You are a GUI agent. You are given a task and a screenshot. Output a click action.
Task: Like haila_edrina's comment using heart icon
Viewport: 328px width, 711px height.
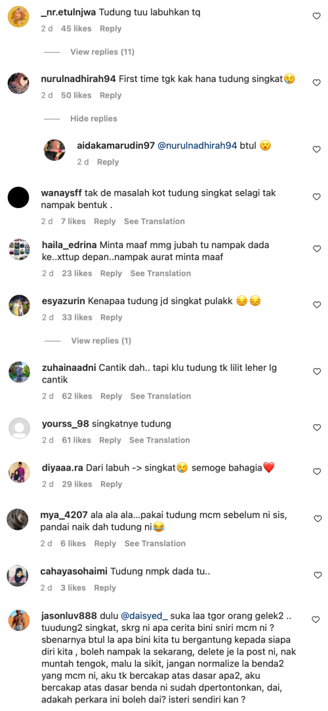317,249
